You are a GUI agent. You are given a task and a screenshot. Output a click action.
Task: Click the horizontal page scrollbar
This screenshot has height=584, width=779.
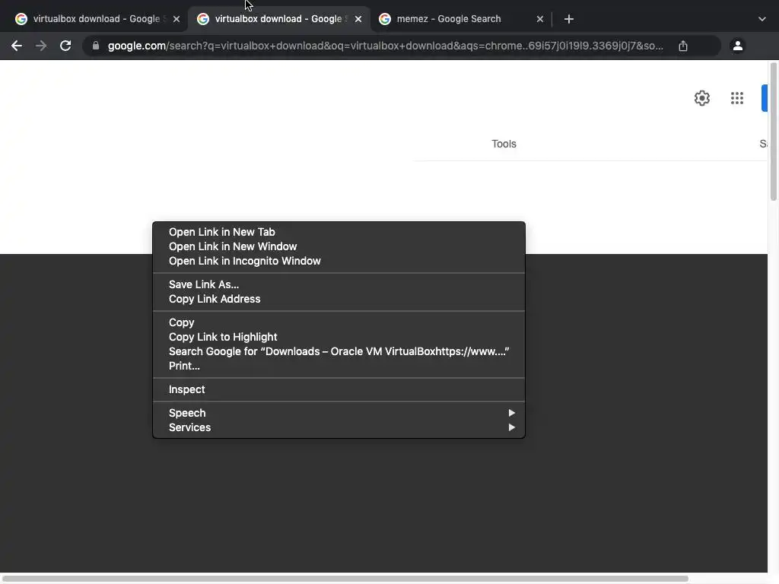(x=345, y=579)
